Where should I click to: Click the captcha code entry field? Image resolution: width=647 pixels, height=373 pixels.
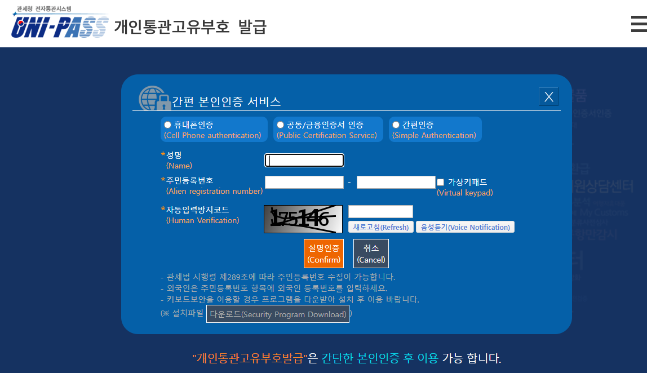coord(381,211)
